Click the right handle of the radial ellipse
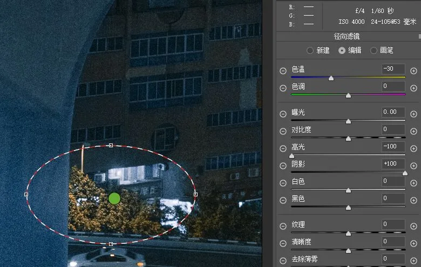421x267 pixels. tap(196, 194)
